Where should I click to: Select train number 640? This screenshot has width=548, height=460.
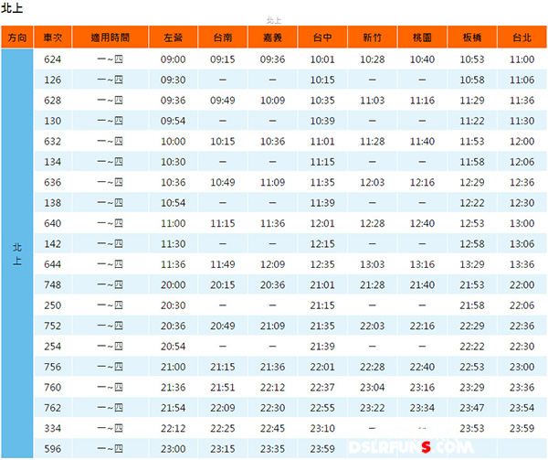point(52,223)
